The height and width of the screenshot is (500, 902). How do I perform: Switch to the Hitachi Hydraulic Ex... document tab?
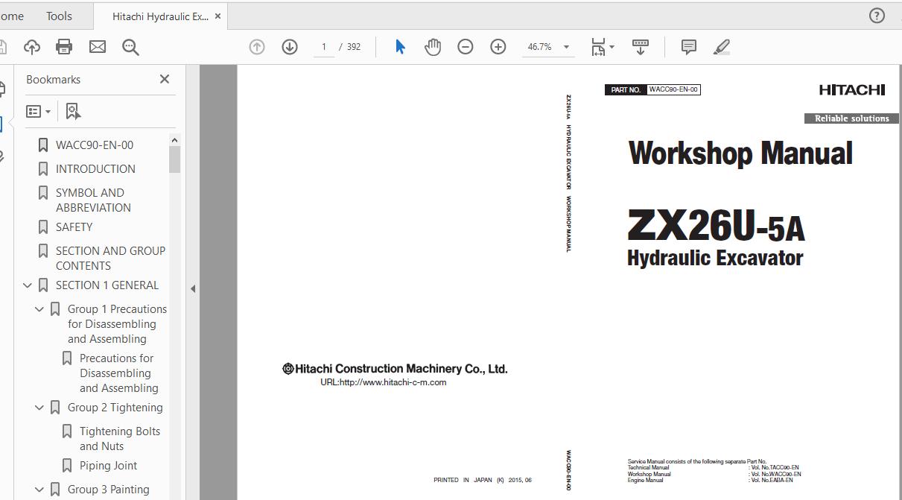160,16
